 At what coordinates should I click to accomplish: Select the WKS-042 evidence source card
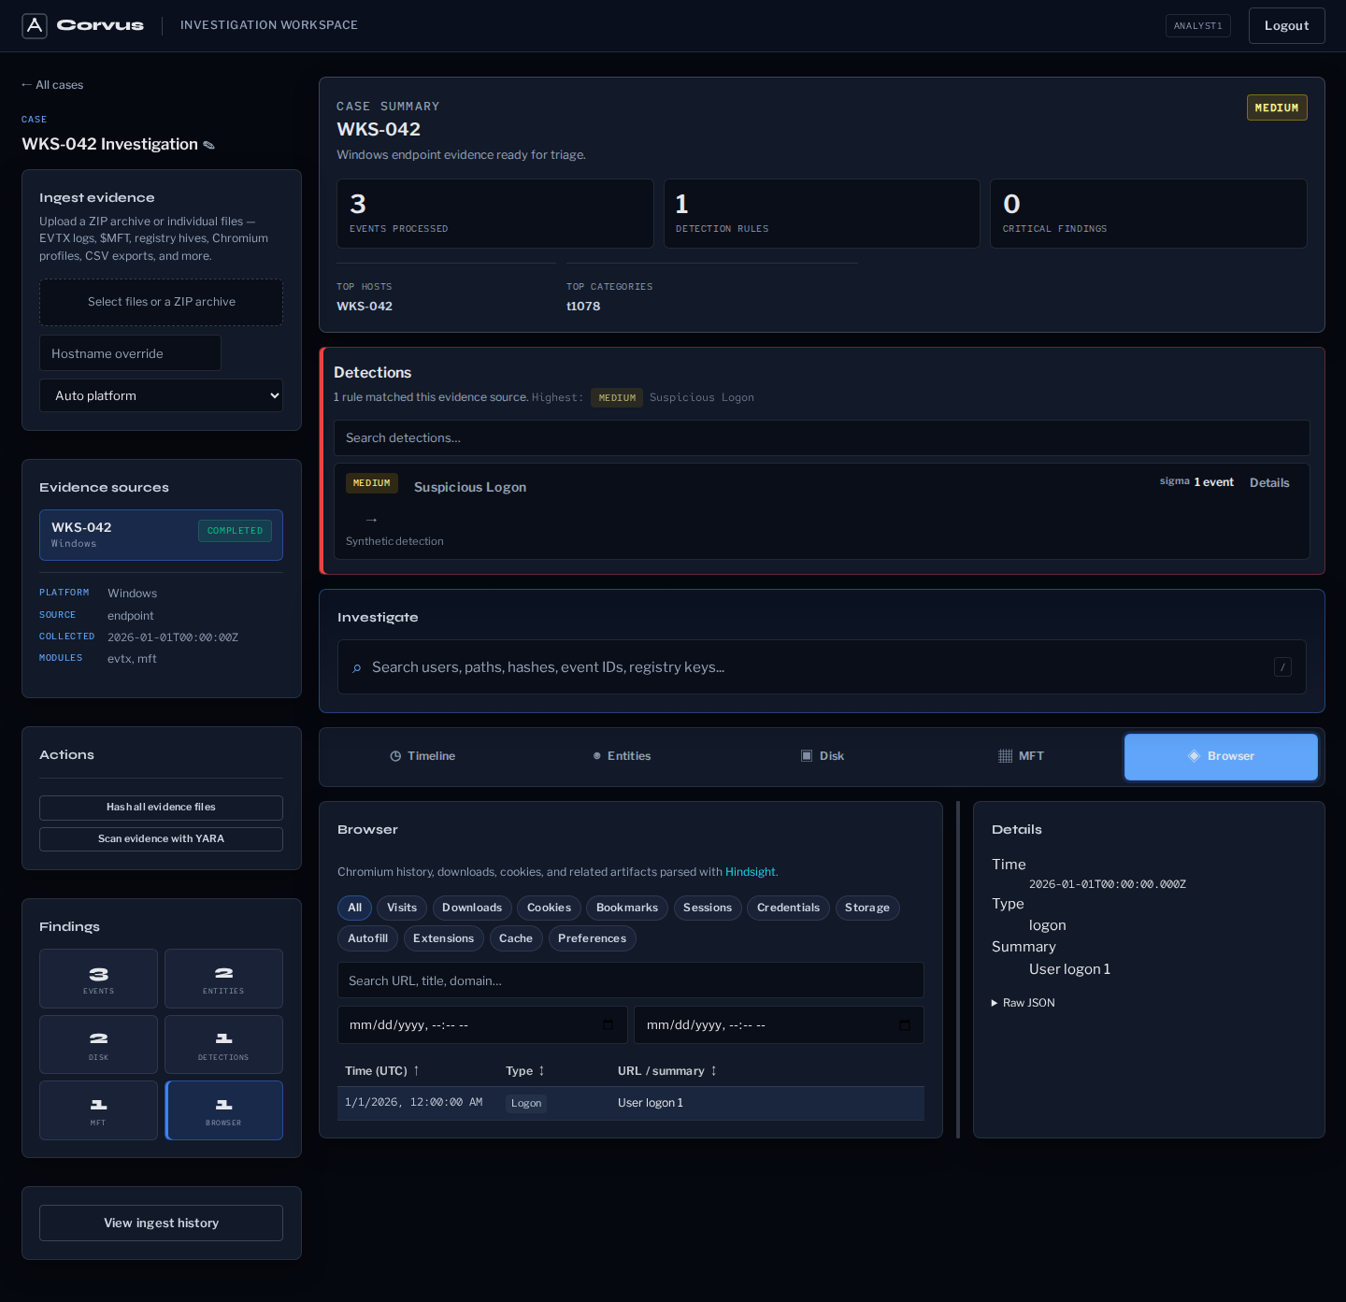pyautogui.click(x=161, y=535)
